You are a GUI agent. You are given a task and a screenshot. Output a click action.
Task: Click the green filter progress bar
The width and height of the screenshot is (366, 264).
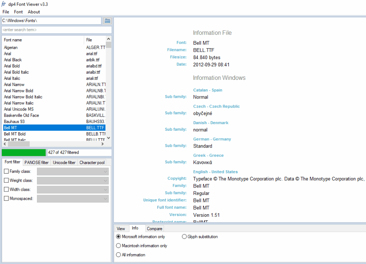pos(24,152)
